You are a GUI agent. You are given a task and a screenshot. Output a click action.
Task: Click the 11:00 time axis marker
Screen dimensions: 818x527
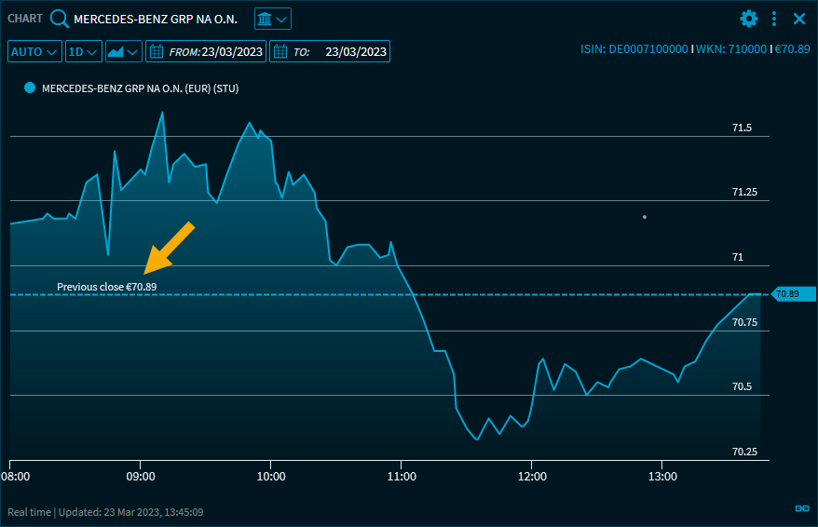(x=401, y=475)
